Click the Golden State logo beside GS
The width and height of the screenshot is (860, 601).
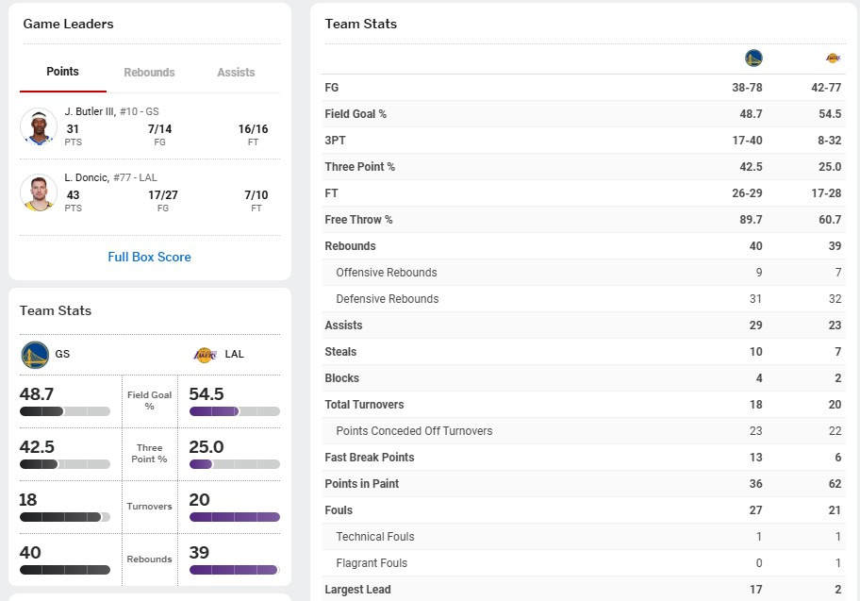[x=35, y=355]
